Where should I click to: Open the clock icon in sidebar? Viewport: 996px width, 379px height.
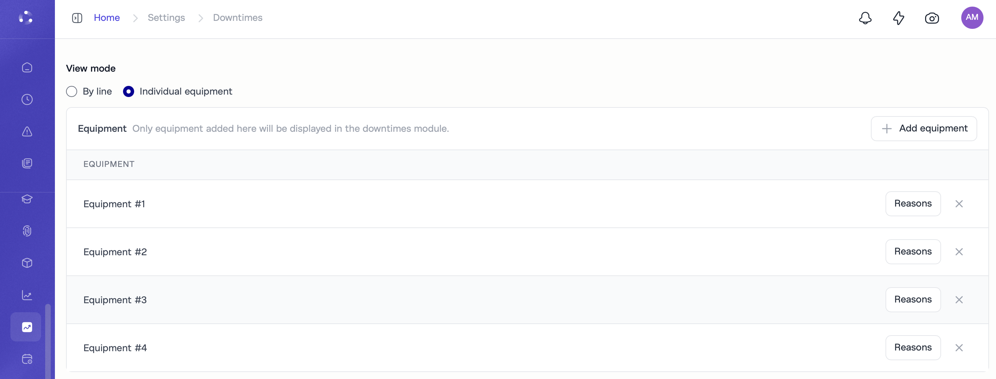(x=27, y=99)
